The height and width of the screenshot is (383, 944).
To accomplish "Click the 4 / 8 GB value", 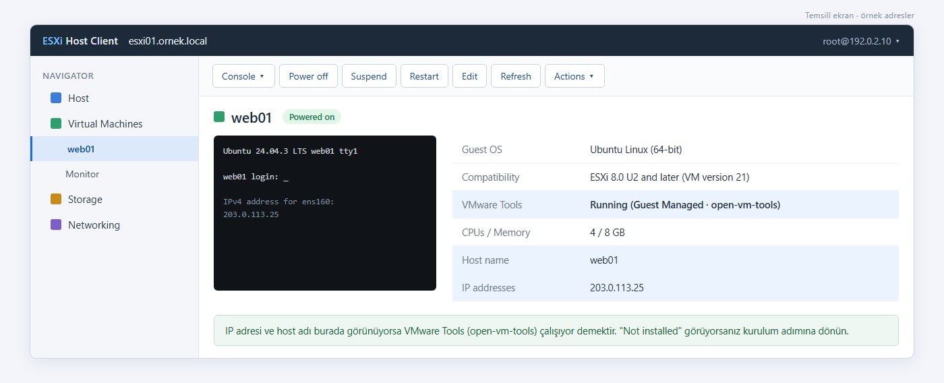I will click(609, 233).
